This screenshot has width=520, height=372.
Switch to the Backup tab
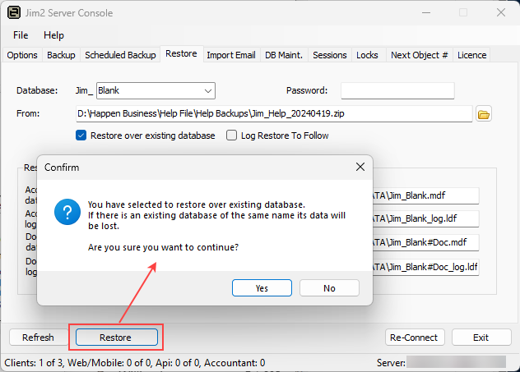pos(61,55)
